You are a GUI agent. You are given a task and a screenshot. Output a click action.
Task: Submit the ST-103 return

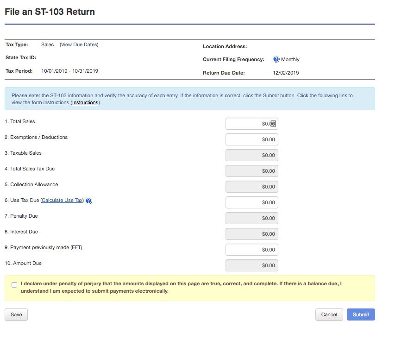click(361, 314)
